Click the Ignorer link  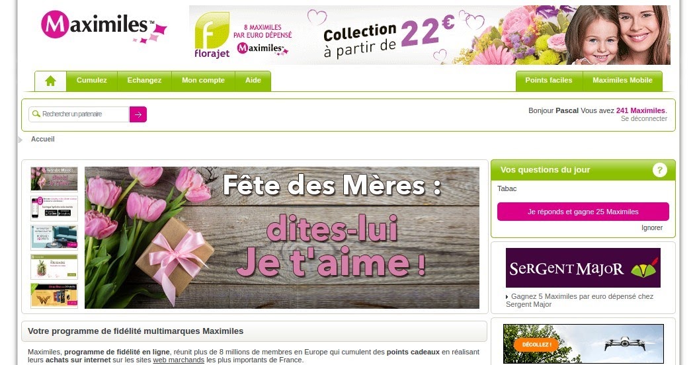coord(651,227)
